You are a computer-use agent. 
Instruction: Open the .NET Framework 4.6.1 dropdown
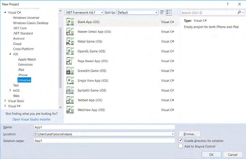(84, 13)
